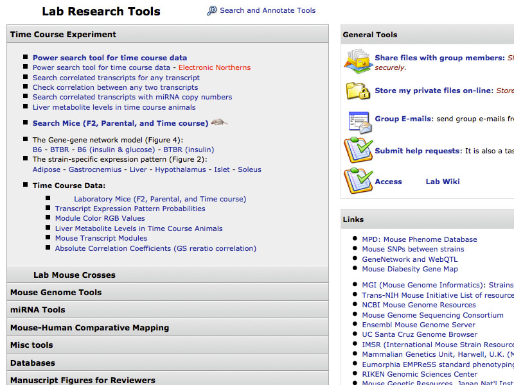Click the Share files folder icon
Screen dimensions: 514x385
point(357,59)
